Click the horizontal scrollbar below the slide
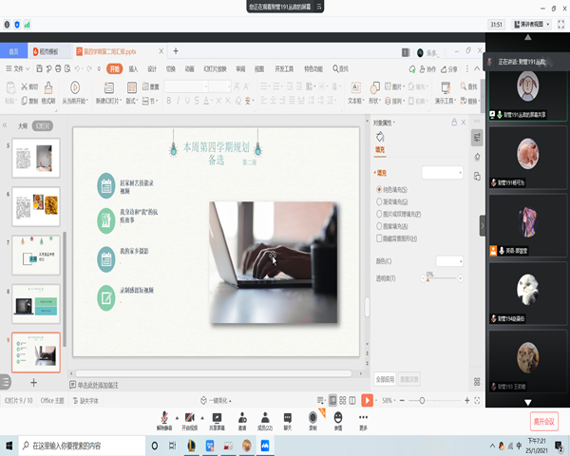The image size is (570, 456). click(x=214, y=373)
